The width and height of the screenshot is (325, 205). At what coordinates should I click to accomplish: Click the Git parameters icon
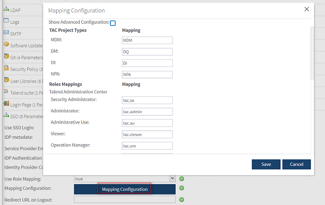6,57
